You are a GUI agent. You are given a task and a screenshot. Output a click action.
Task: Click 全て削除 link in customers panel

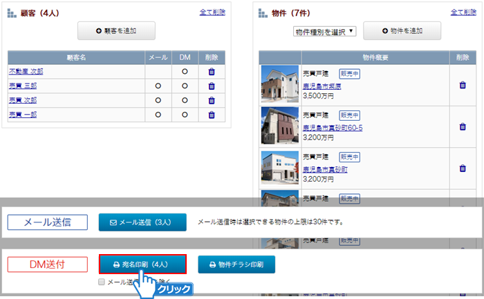tap(212, 12)
